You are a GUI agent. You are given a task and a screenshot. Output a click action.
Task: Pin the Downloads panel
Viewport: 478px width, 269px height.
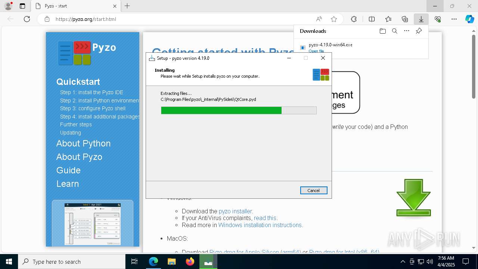coord(419,31)
